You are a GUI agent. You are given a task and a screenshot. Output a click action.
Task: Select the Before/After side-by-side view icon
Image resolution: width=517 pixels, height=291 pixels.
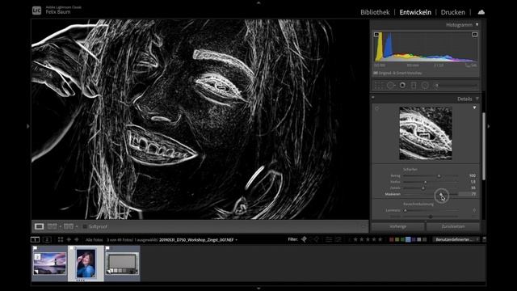click(x=52, y=226)
